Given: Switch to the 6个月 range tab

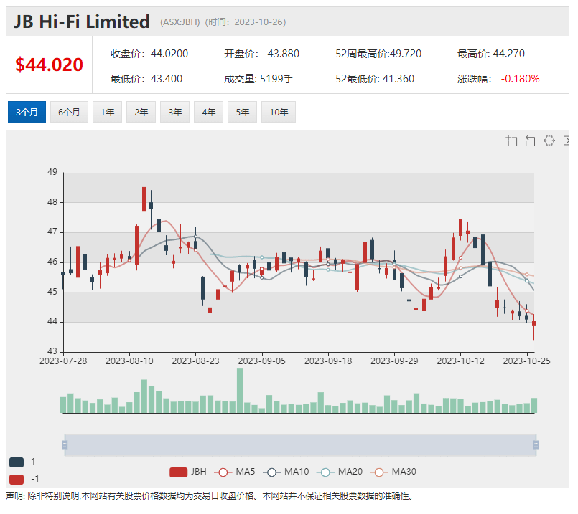Looking at the screenshot, I should (69, 112).
